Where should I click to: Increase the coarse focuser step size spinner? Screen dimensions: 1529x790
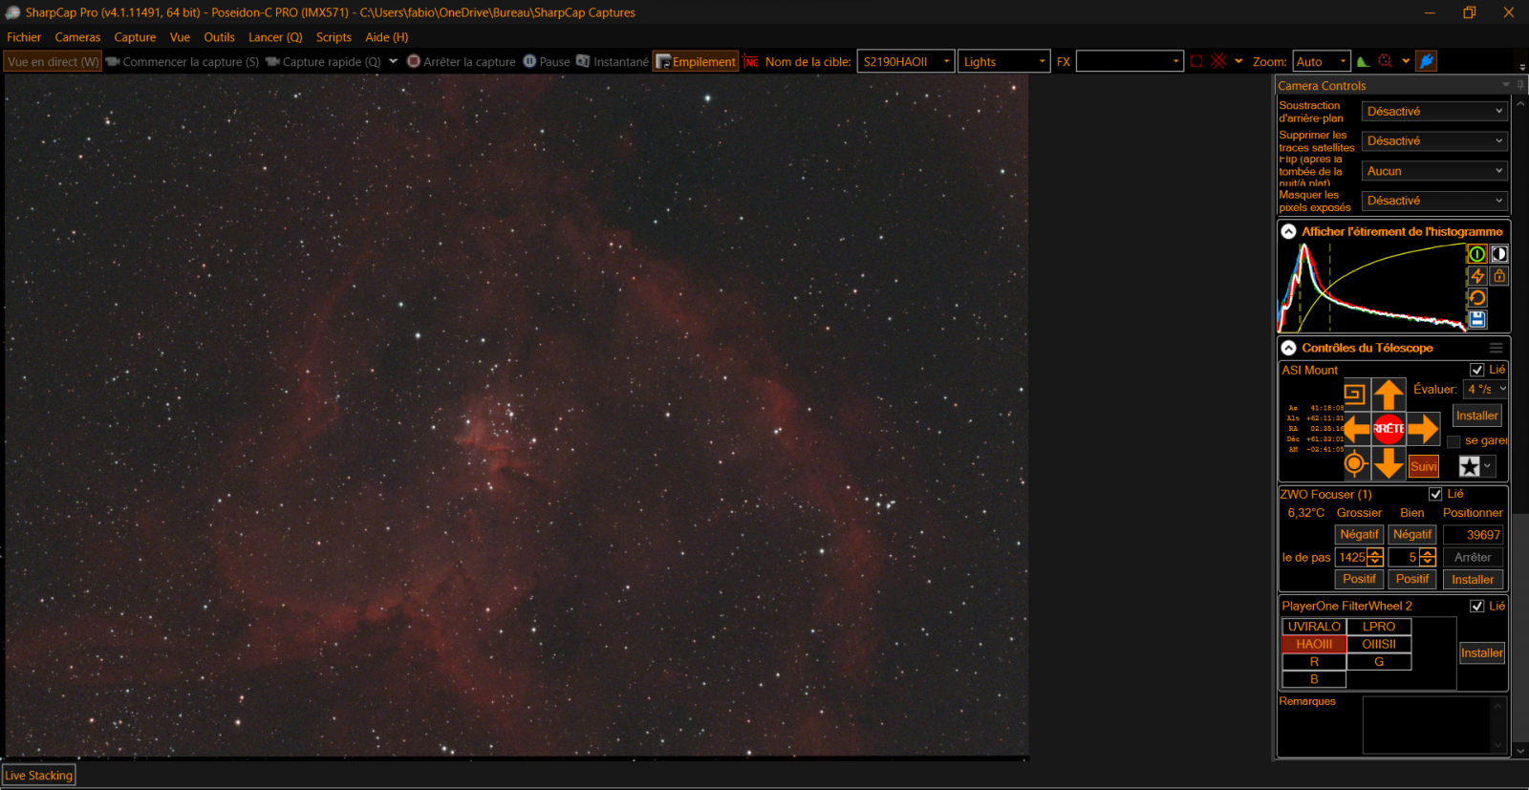(1375, 553)
